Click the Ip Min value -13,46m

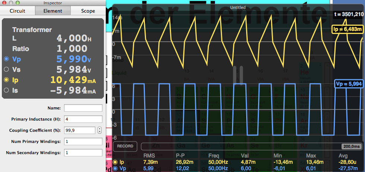coord(283,162)
